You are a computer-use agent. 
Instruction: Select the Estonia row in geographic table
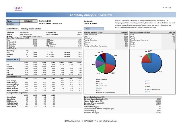(153, 42)
